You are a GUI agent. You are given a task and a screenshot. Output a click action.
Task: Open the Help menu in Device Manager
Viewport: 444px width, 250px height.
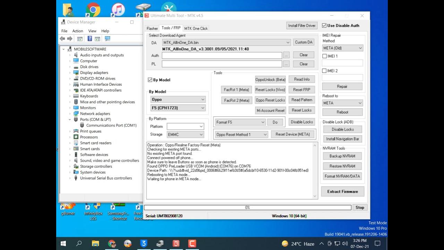105,31
